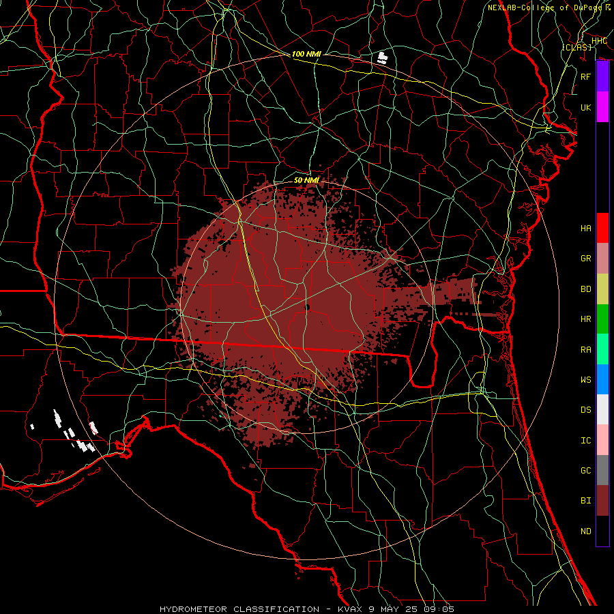614x614 pixels.
Task: Click the GR legend label
Action: 585,259
